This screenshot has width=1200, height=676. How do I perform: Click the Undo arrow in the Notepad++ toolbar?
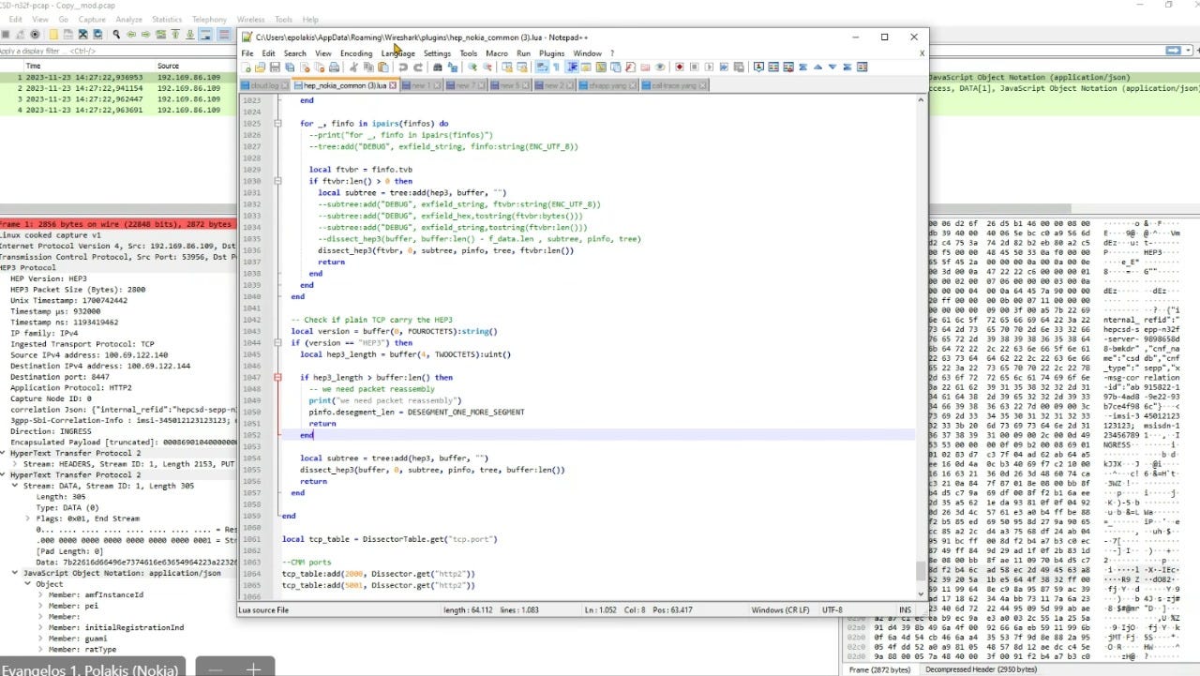click(x=403, y=68)
